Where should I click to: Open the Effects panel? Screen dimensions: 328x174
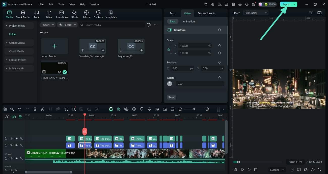pos(74,14)
